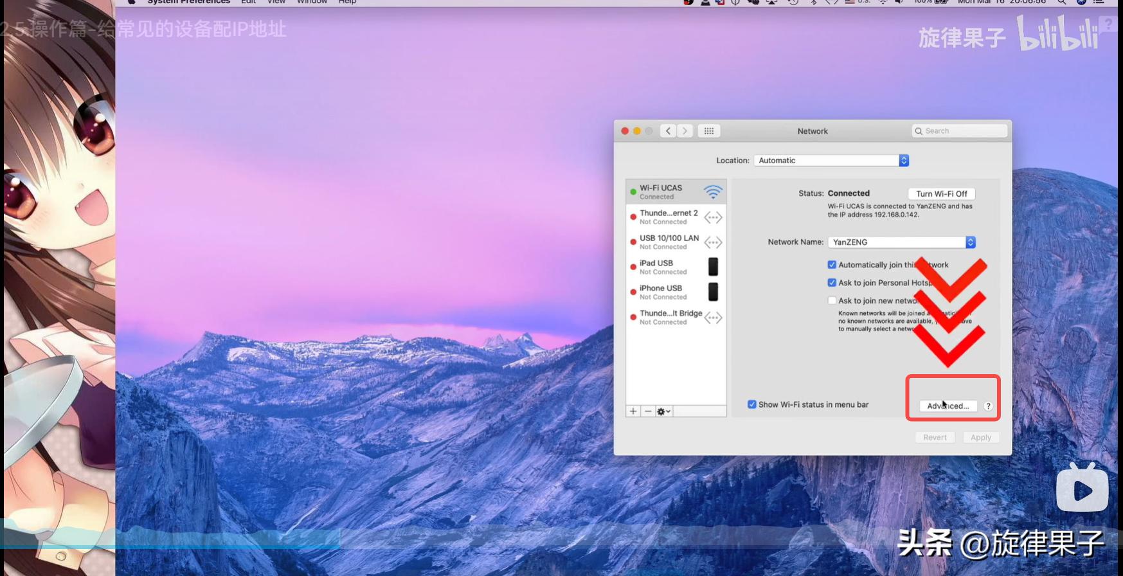1123x576 pixels.
Task: Open the gear action menu below the service list
Action: pyautogui.click(x=663, y=411)
